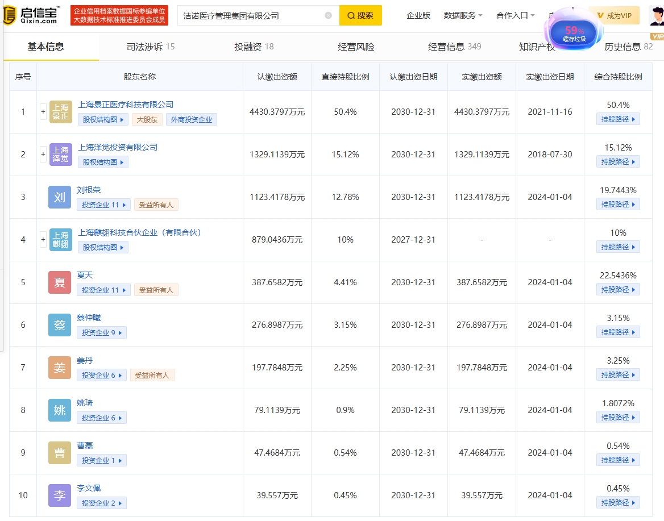Image resolution: width=664 pixels, height=521 pixels.
Task: Open the 企业版 menu item
Action: [418, 16]
